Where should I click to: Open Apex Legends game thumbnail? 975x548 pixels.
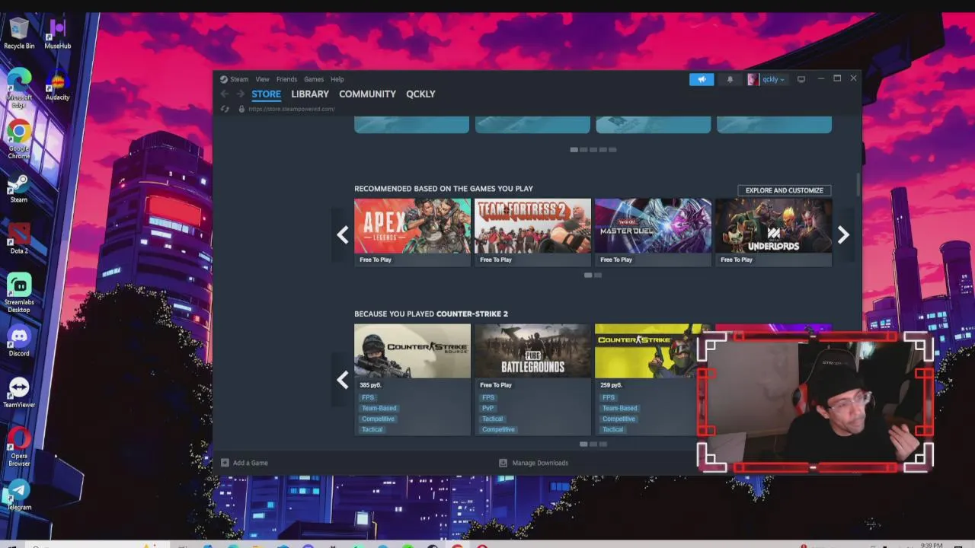[412, 225]
